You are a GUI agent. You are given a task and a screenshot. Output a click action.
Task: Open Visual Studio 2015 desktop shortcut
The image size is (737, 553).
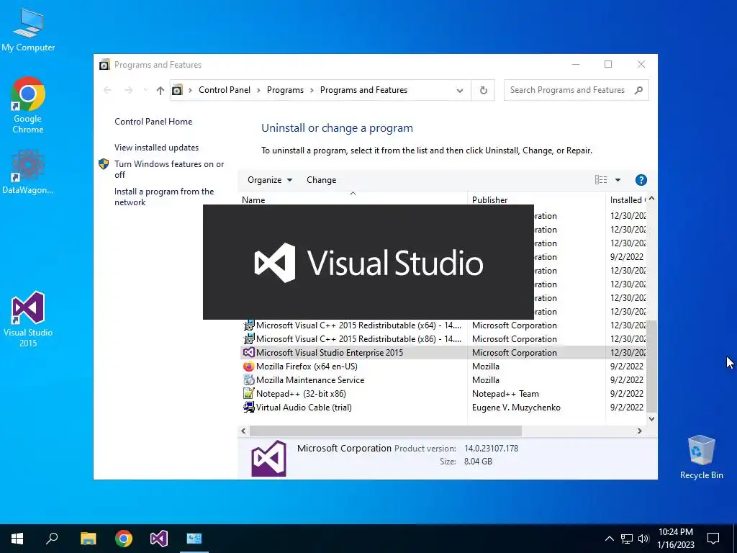pos(28,319)
